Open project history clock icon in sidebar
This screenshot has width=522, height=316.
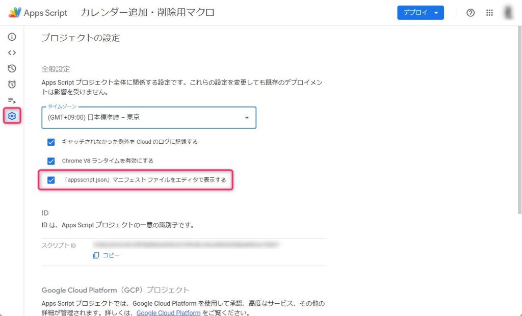(12, 68)
